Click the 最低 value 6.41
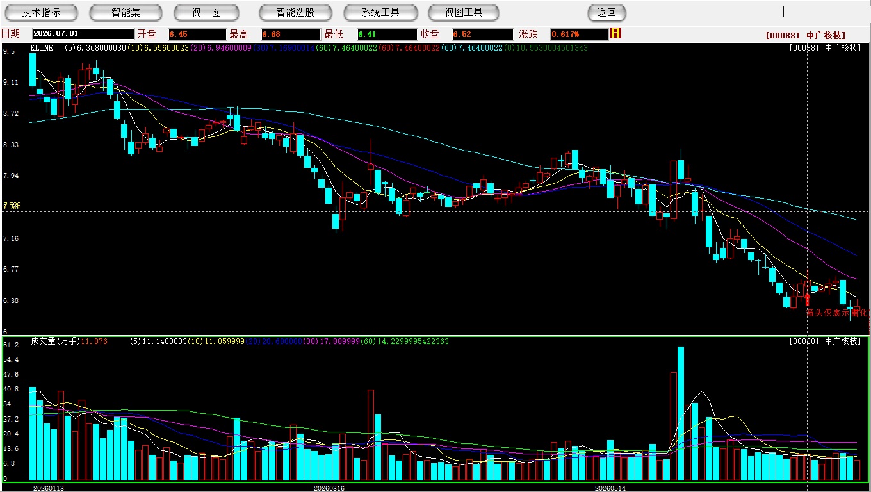Viewport: 871px width, 492px height. point(387,34)
